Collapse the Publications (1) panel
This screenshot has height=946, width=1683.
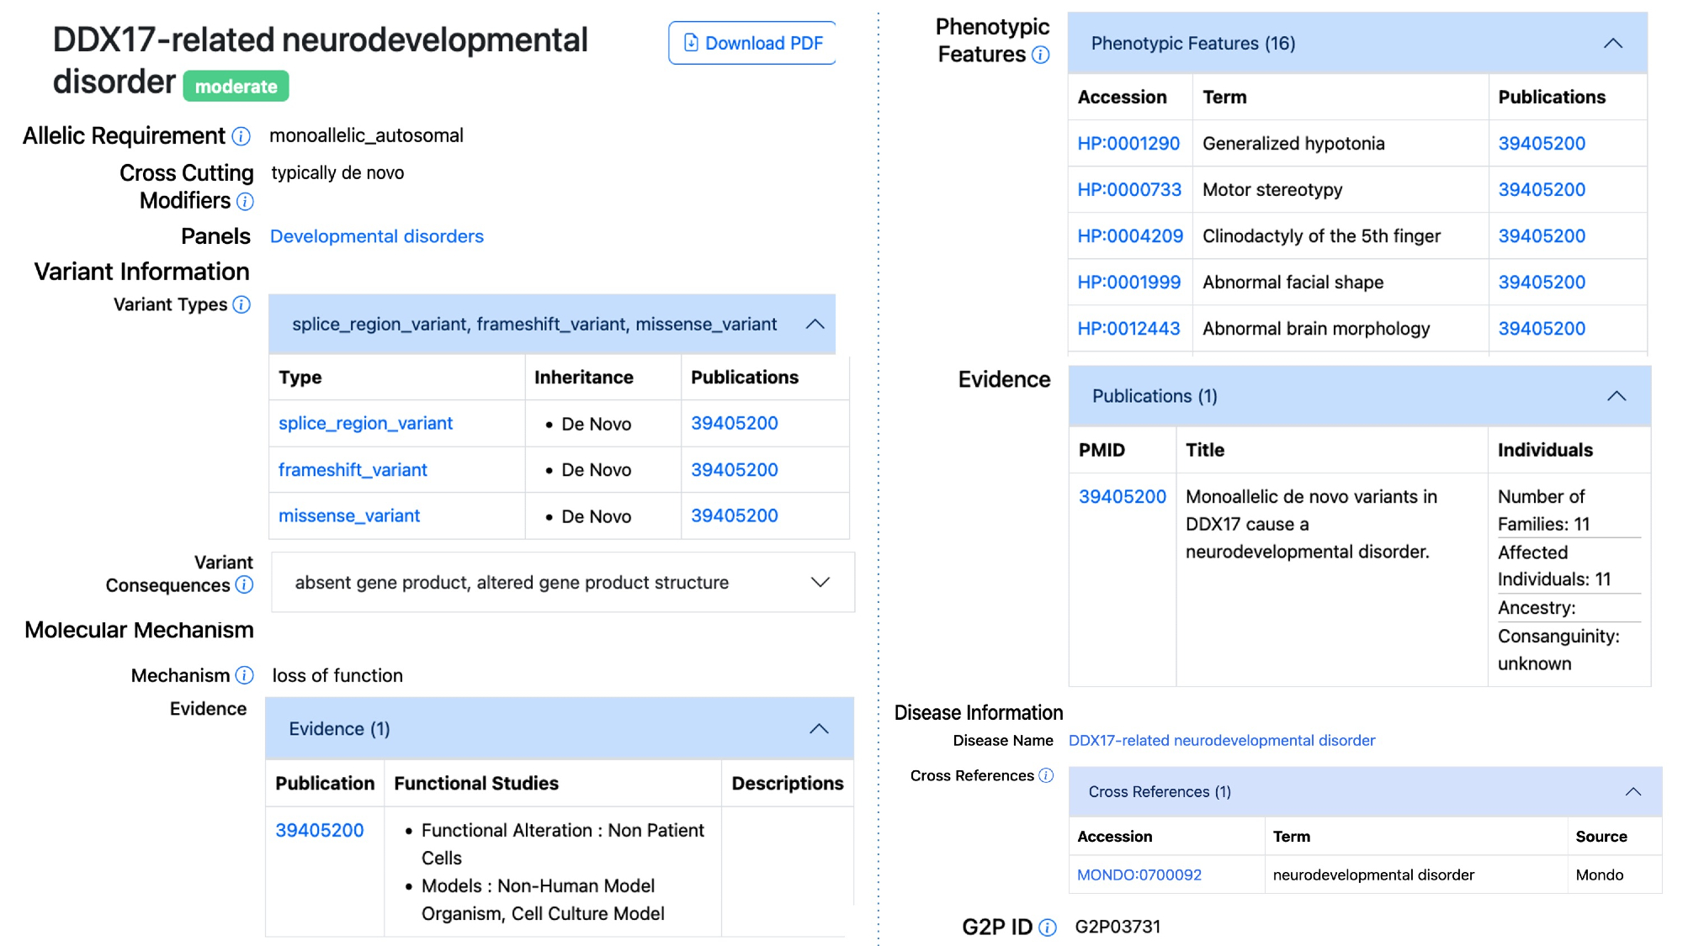click(1616, 396)
